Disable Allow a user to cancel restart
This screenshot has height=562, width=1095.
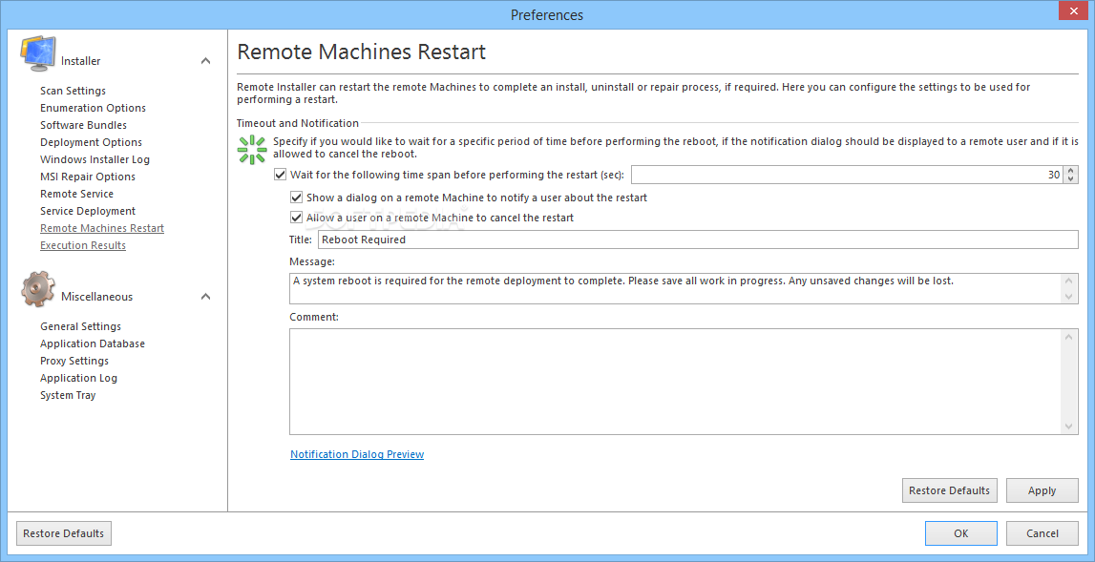point(296,218)
